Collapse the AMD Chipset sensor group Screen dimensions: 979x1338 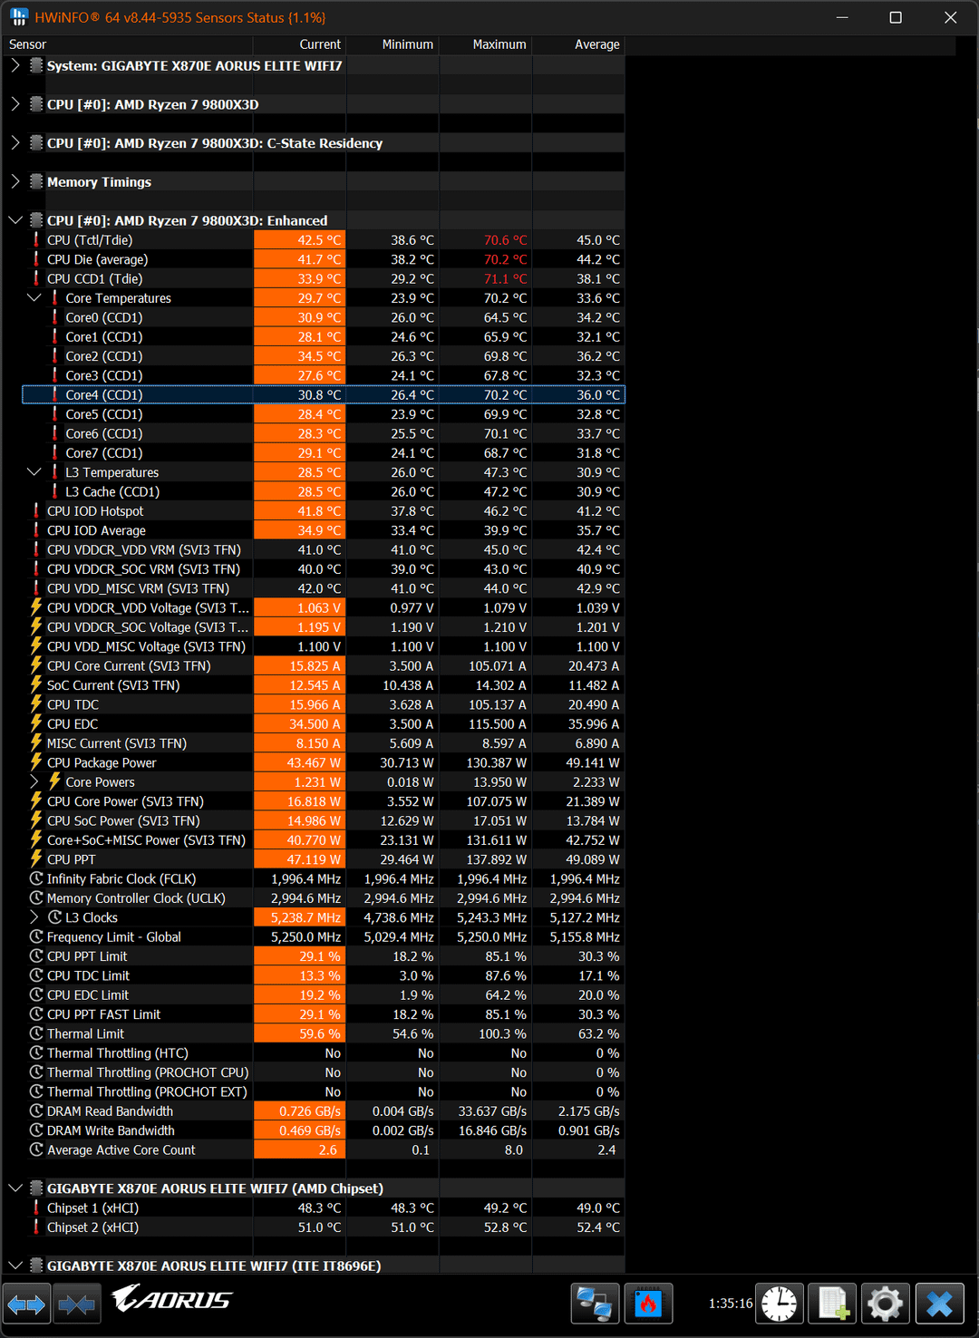[x=15, y=1188]
